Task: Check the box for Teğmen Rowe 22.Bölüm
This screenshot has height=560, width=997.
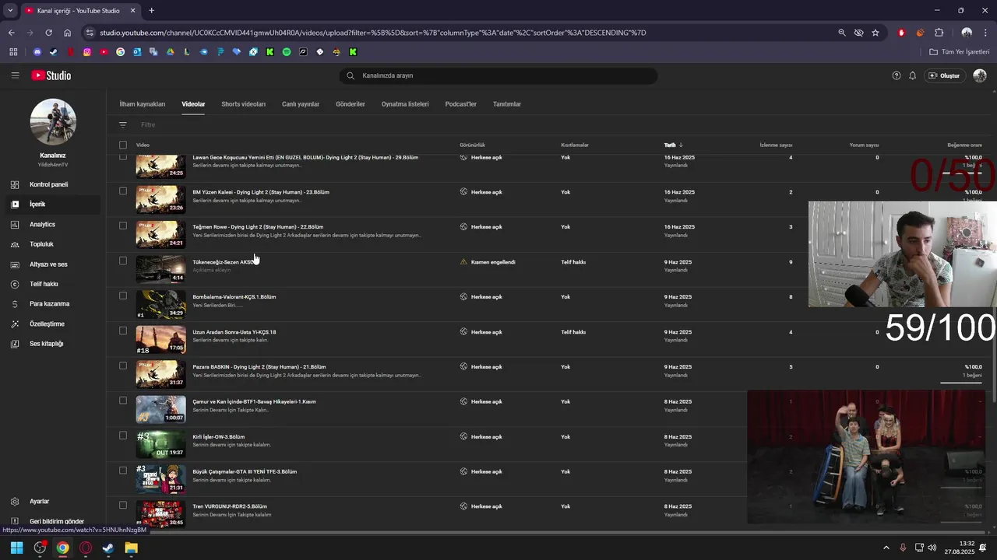Action: click(x=122, y=226)
